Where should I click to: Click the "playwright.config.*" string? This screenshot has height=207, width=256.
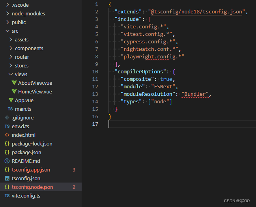coord(152,57)
